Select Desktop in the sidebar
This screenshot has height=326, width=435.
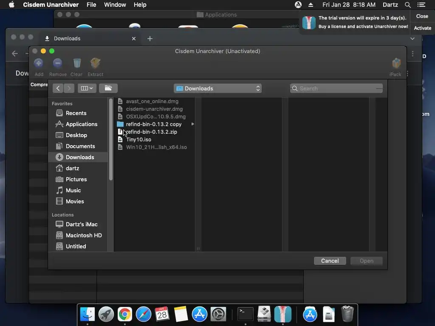tap(78, 135)
